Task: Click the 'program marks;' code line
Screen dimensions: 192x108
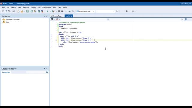Action: 66,24
